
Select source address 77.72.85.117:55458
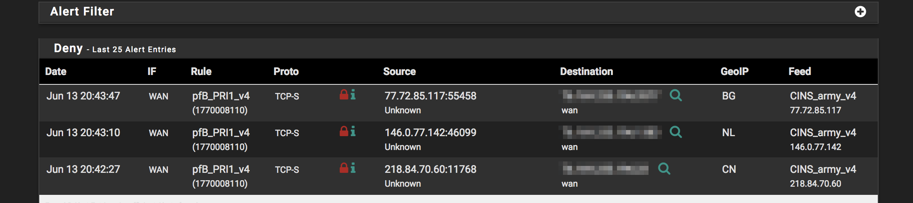point(430,96)
